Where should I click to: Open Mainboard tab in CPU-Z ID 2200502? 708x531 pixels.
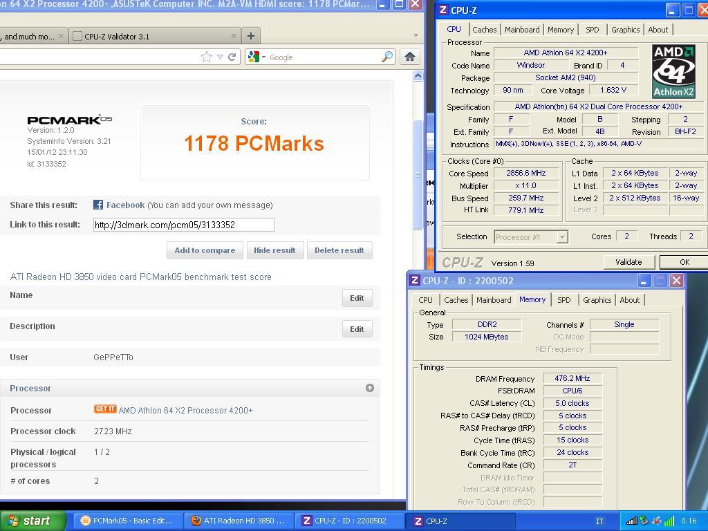pos(494,300)
